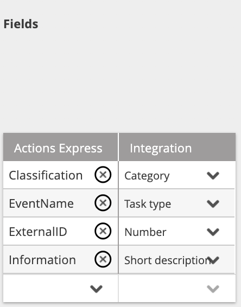The height and width of the screenshot is (307, 241).
Task: Remove the EventName field mapping
Action: pyautogui.click(x=103, y=203)
